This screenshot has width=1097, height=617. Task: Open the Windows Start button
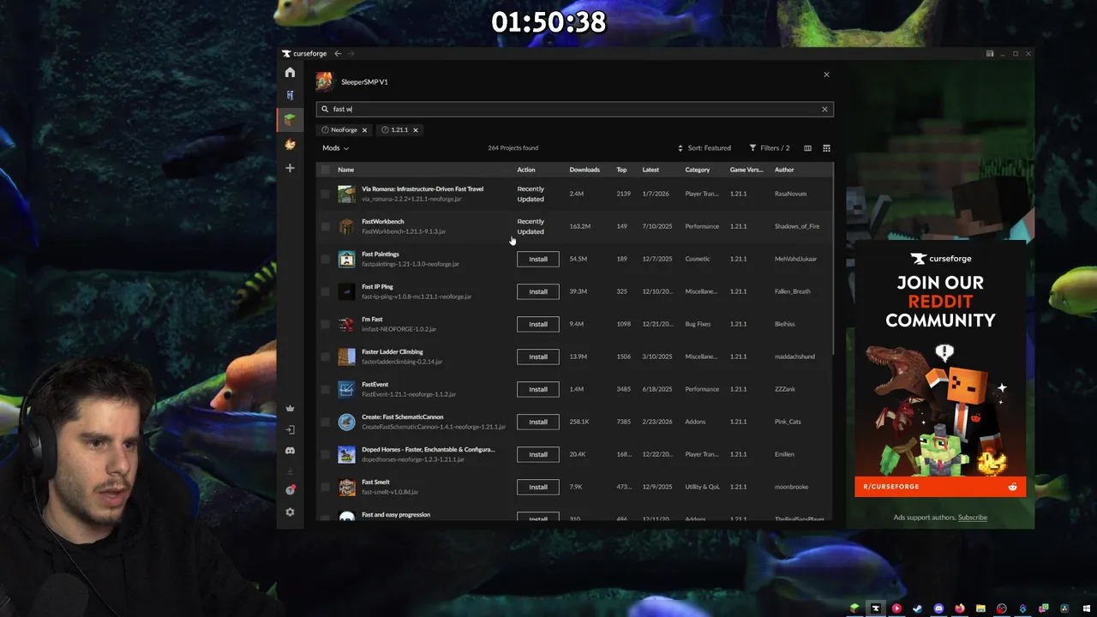1086,608
